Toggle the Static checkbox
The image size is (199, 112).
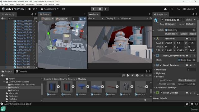184,20
